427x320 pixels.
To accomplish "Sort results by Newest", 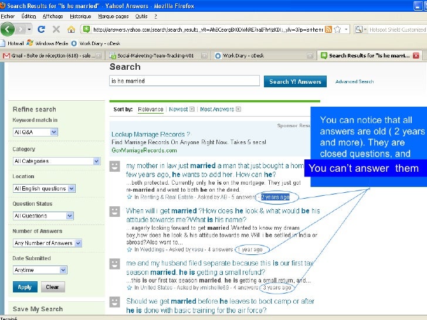I will tap(178, 109).
